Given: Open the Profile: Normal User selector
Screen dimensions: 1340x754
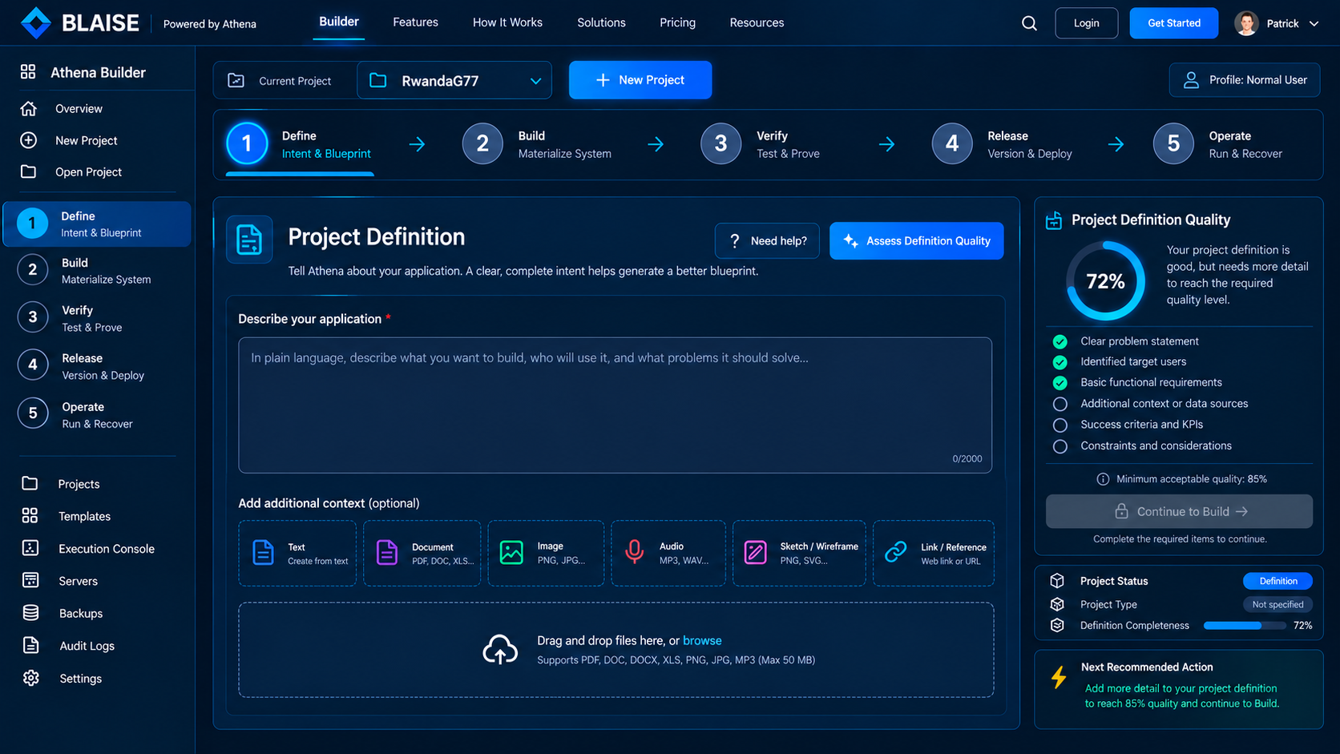Looking at the screenshot, I should click(1245, 80).
